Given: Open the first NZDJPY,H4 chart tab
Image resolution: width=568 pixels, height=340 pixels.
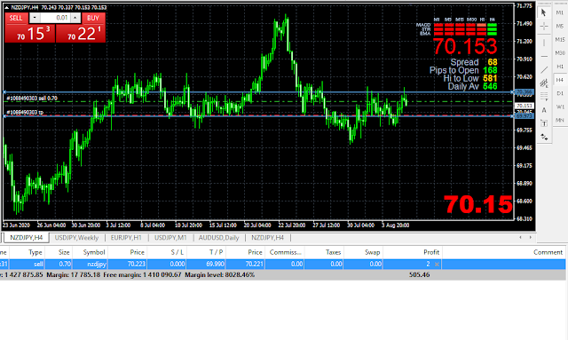Looking at the screenshot, I should coord(26,238).
